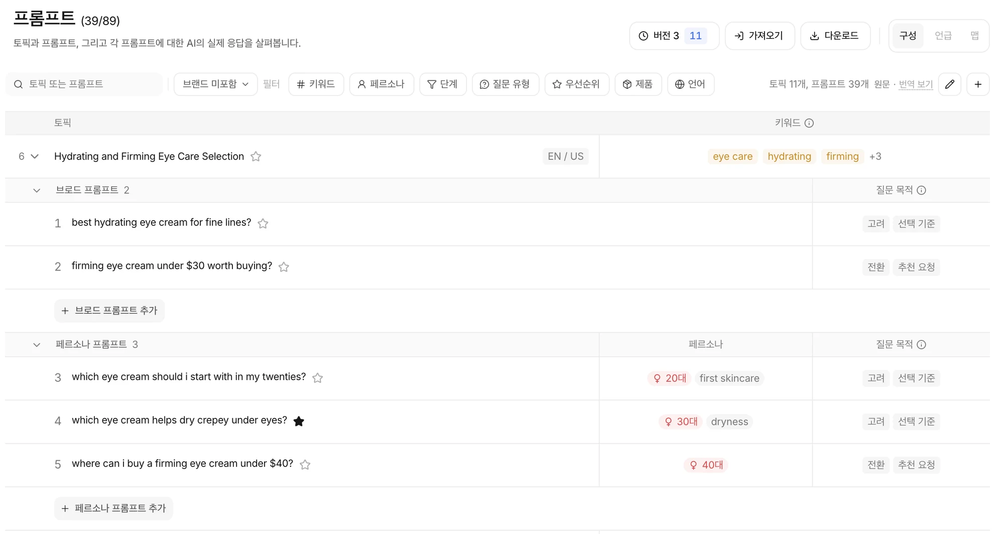The height and width of the screenshot is (534, 1004).
Task: Star prompt 'where can i buy a firming eye cream'
Action: 305,465
